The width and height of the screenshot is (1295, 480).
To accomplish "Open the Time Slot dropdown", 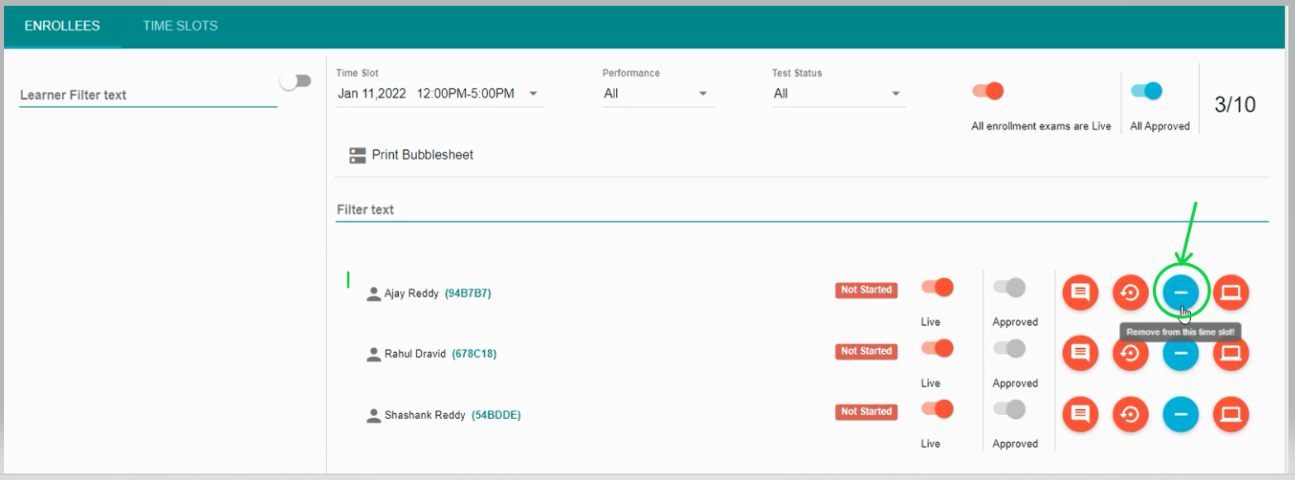I will (x=439, y=94).
